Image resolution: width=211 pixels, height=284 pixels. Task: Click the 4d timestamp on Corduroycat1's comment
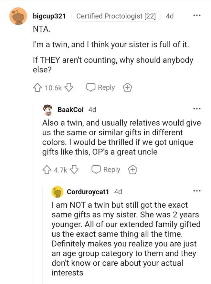[118, 192]
